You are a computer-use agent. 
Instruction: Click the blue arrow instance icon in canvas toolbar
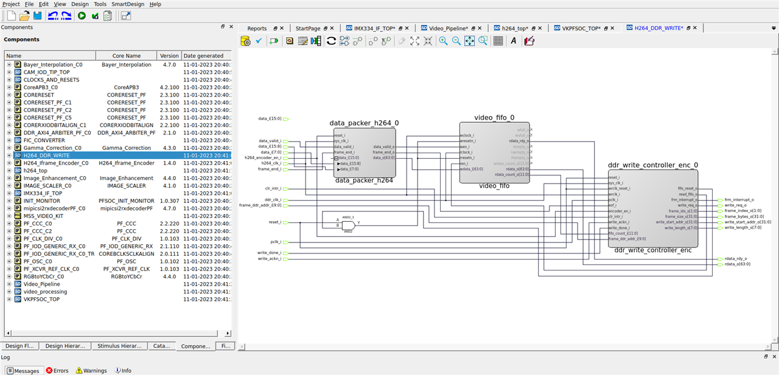coord(316,41)
